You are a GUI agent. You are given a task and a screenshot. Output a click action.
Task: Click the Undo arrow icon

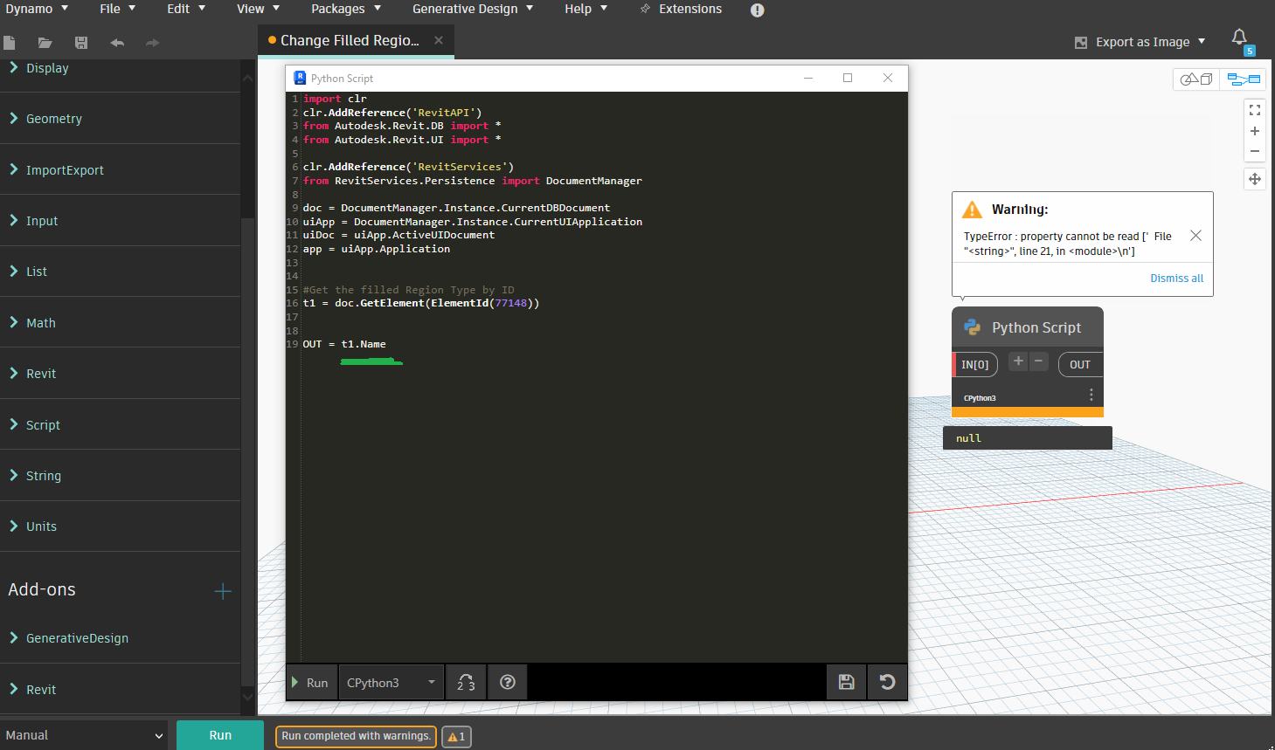click(117, 43)
